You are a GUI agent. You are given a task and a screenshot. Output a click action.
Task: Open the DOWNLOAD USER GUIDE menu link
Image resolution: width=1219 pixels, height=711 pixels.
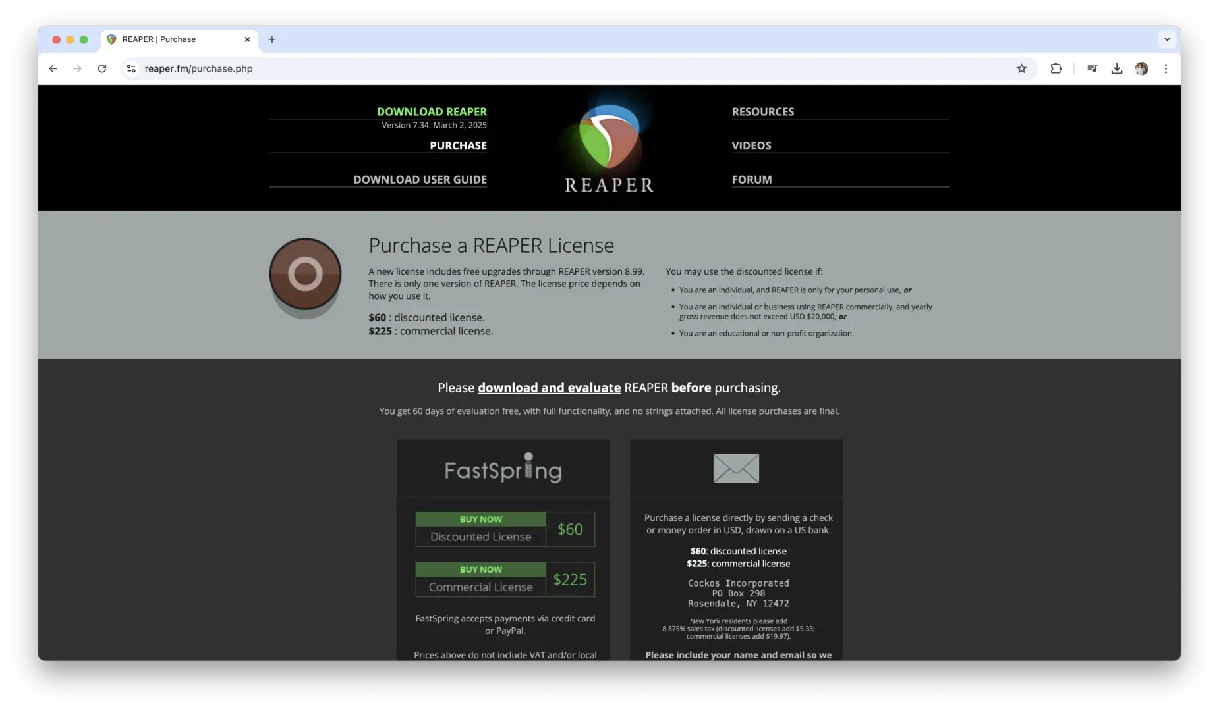pos(420,180)
